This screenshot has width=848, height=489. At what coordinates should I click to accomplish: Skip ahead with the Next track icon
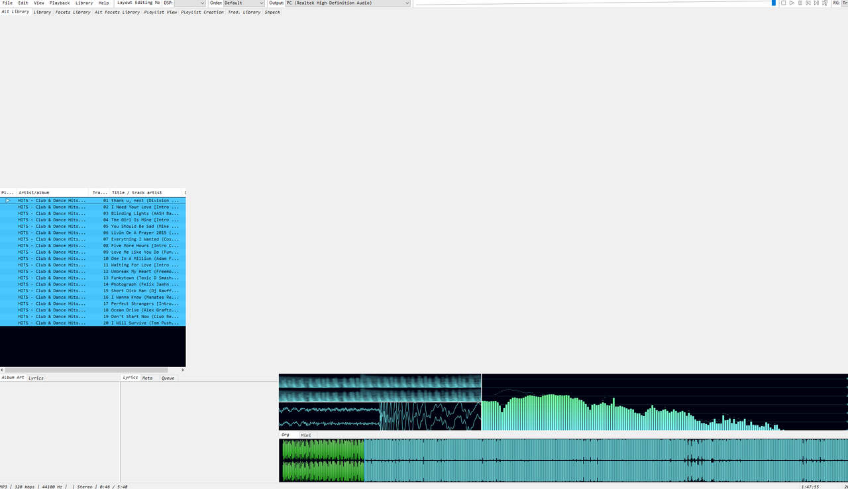818,3
